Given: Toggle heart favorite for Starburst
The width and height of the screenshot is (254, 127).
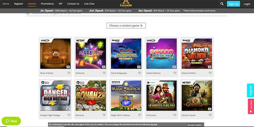Looking at the screenshot, I should 104,73.
